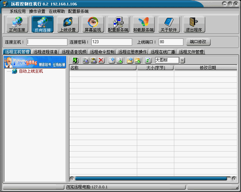Image resolution: width=241 pixels, height=192 pixels.
Task: Open 上线设置 from the toolbar
Action: [68, 24]
